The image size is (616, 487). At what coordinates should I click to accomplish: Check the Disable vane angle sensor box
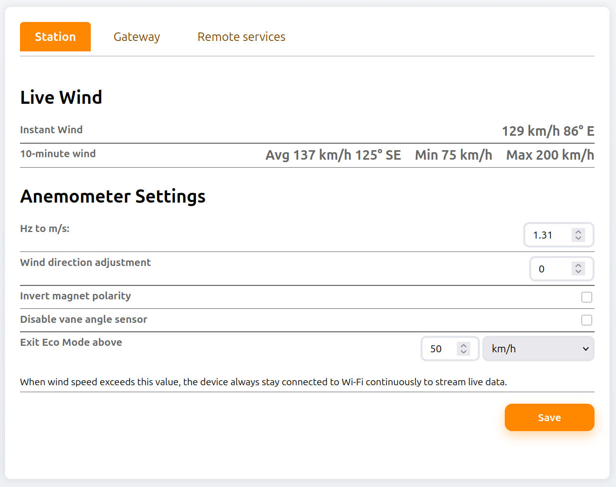tap(587, 320)
